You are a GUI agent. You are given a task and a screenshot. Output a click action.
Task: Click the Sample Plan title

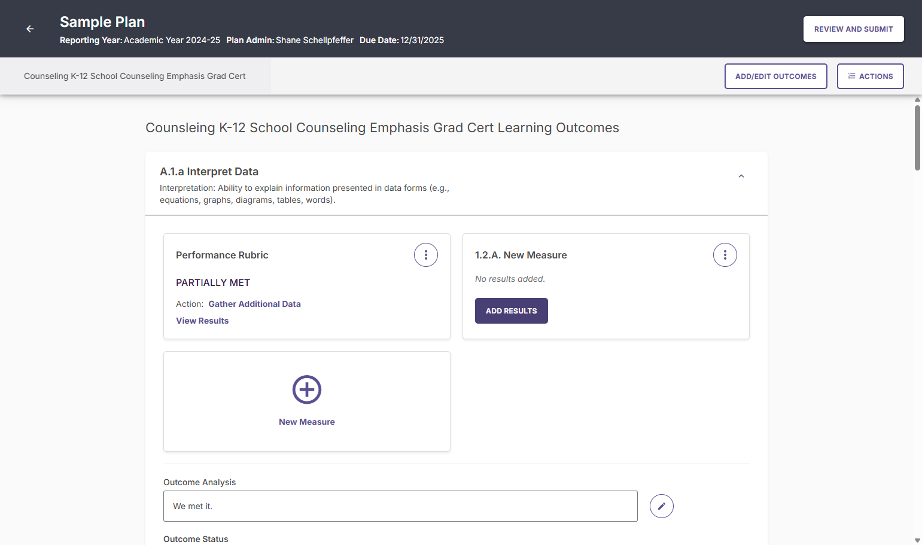102,22
